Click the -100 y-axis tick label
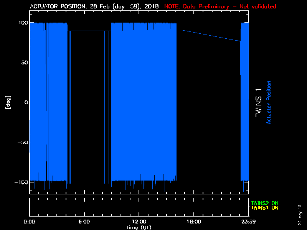 (x=21, y=182)
